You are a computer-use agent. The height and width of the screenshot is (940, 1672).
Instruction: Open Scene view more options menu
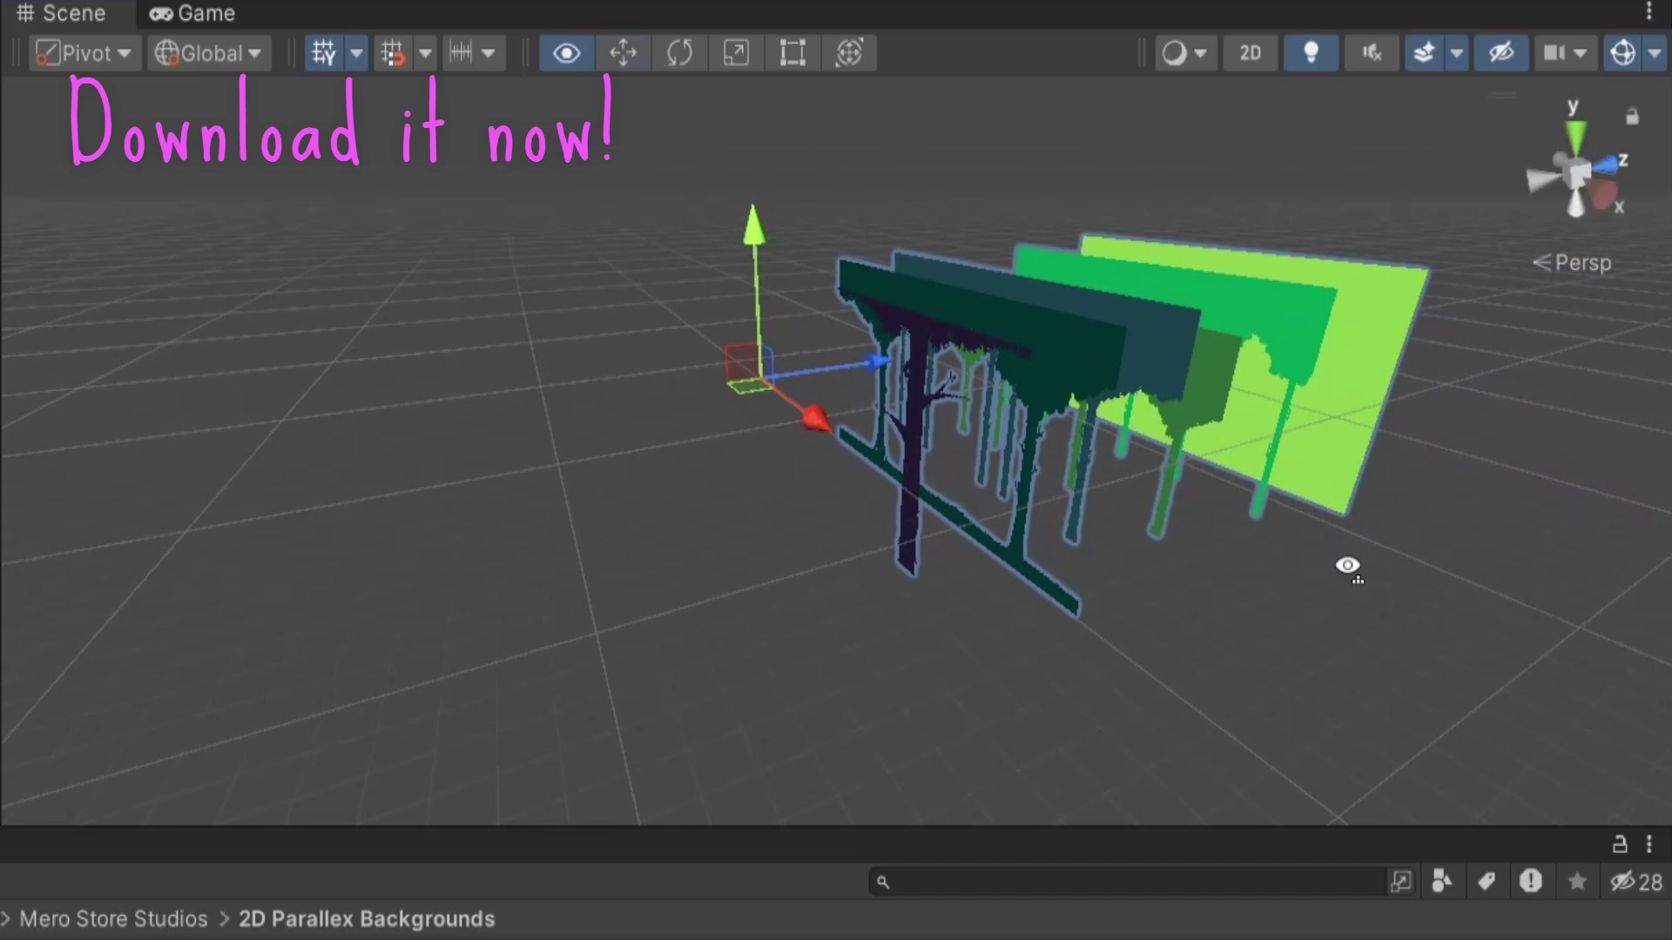click(1648, 12)
